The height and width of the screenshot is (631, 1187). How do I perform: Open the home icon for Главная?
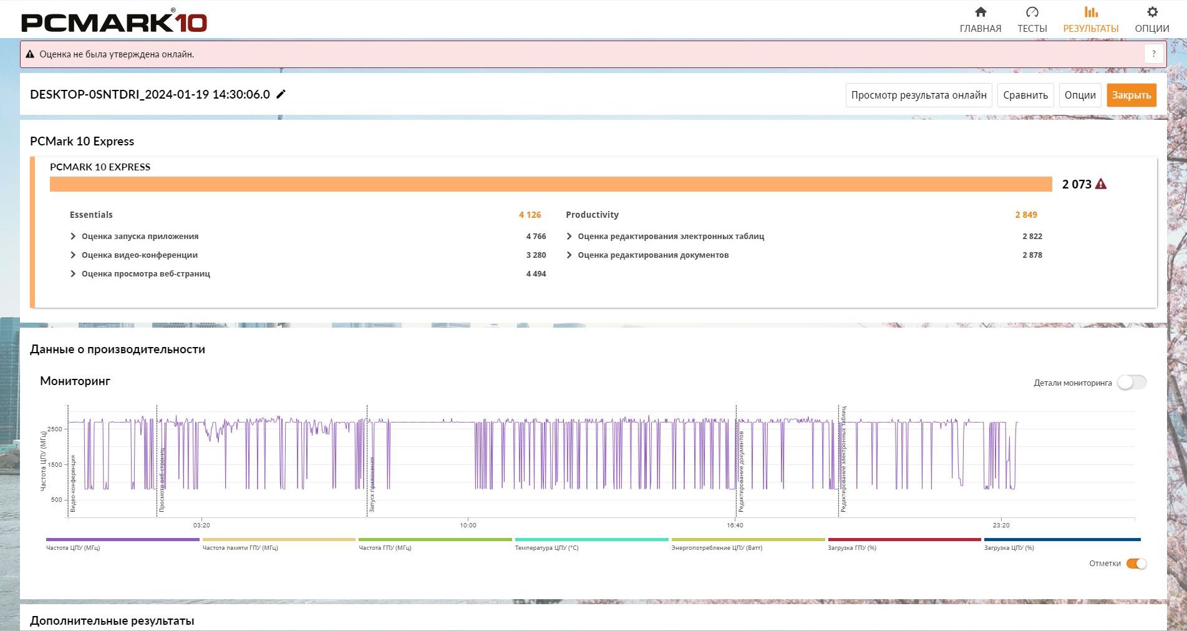pos(980,12)
